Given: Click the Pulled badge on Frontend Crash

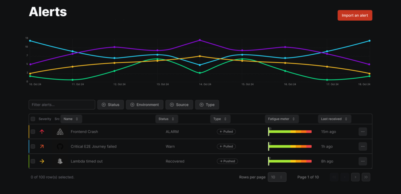Looking at the screenshot, I should 226,132.
